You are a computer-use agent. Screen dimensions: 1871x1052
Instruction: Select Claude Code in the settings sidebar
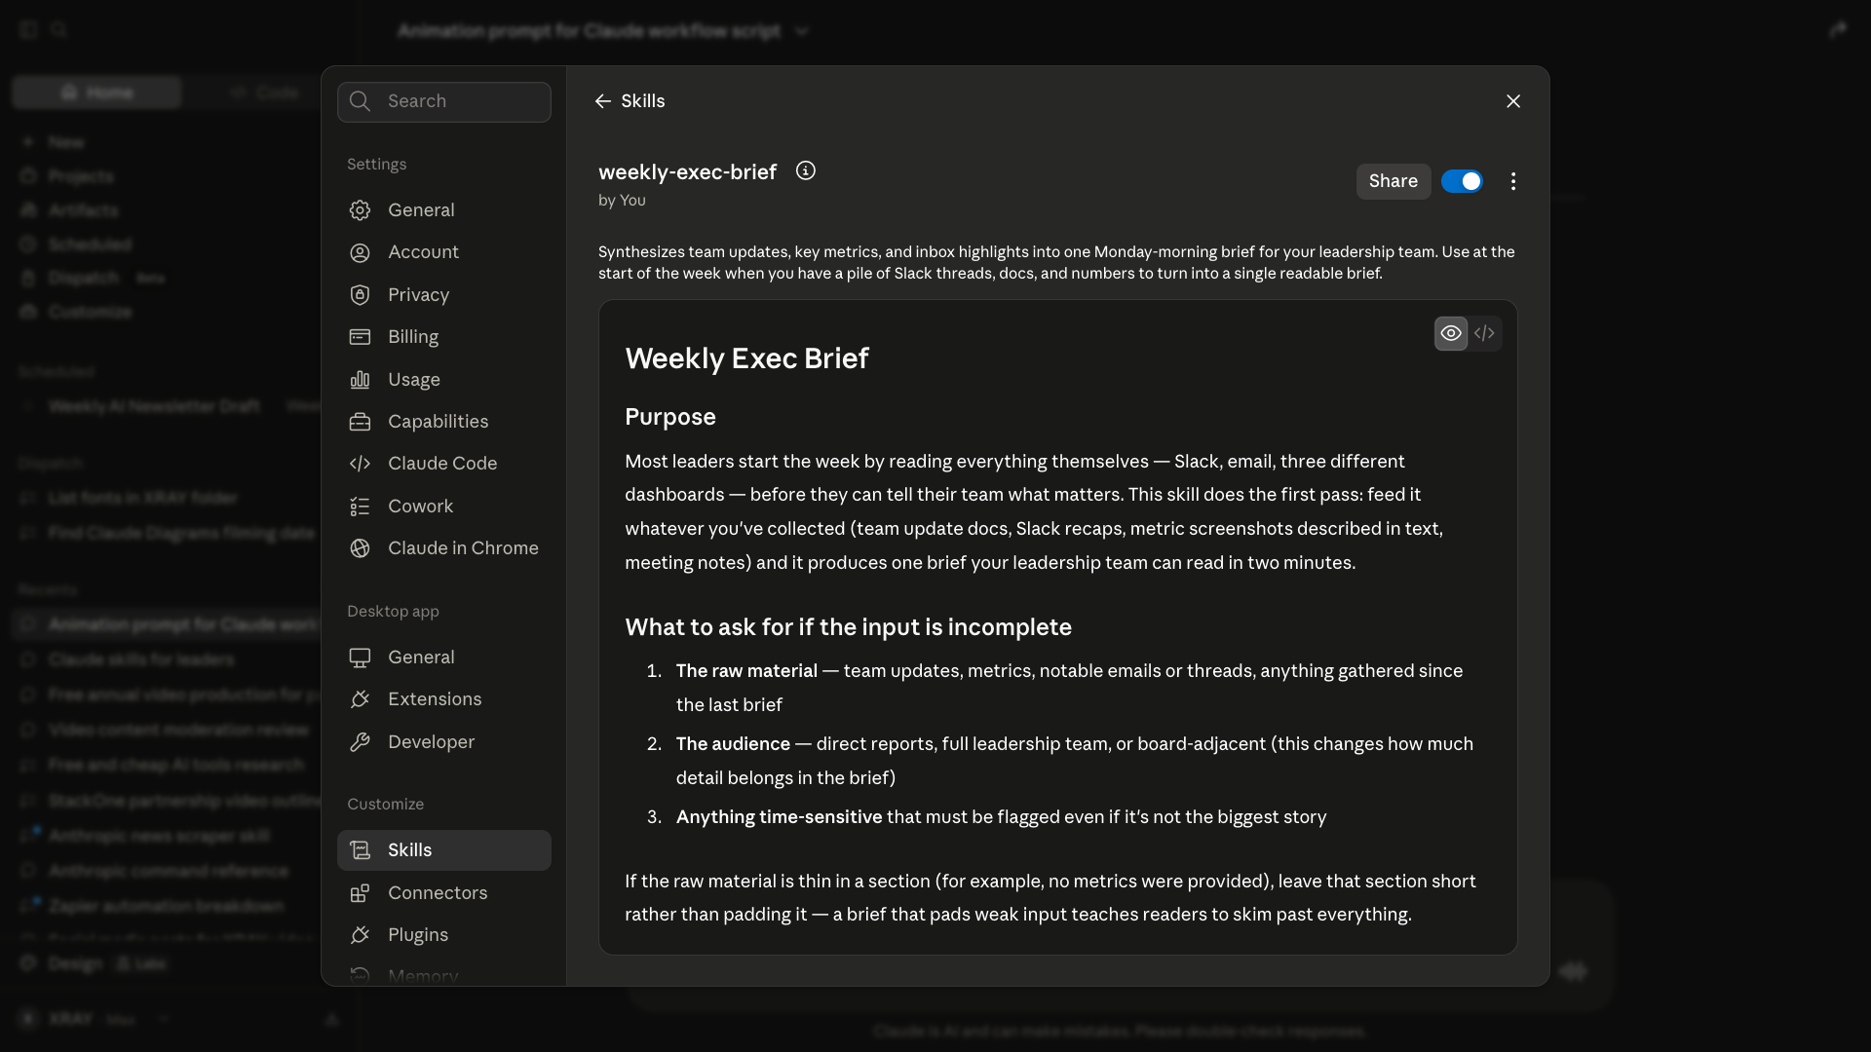click(x=444, y=464)
